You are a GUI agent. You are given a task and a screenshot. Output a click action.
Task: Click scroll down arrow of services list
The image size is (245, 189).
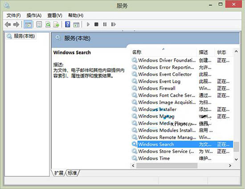pyautogui.click(x=236, y=159)
